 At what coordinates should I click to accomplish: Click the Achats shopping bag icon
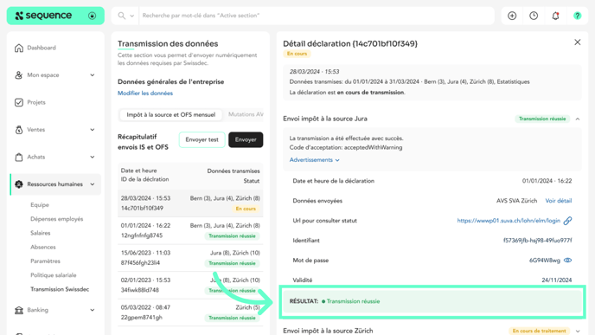(x=19, y=158)
